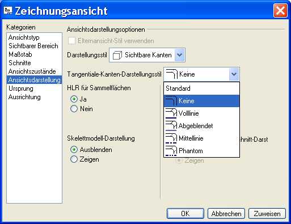
Task: Open the Darstellungsstil dropdown arrow
Action: tap(179, 55)
